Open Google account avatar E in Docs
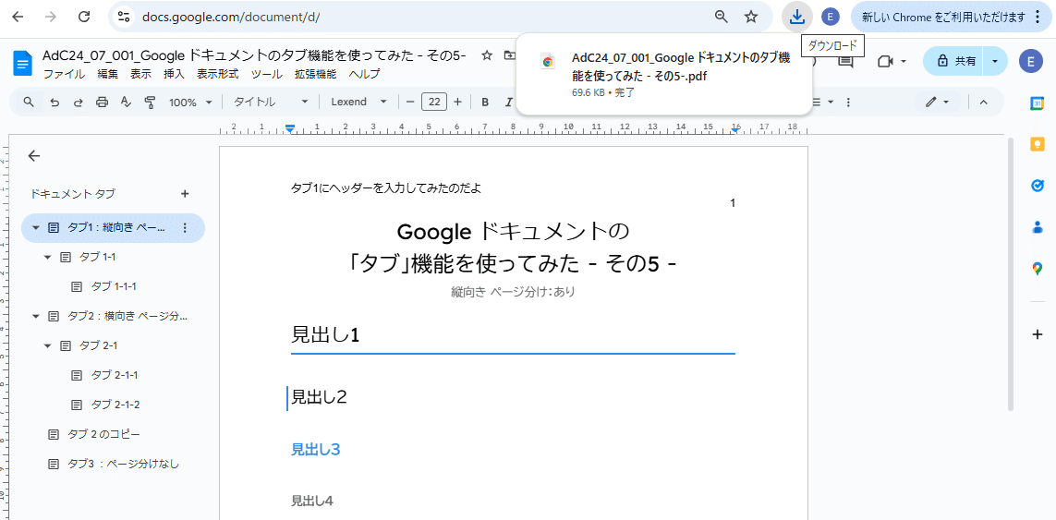 click(1030, 61)
